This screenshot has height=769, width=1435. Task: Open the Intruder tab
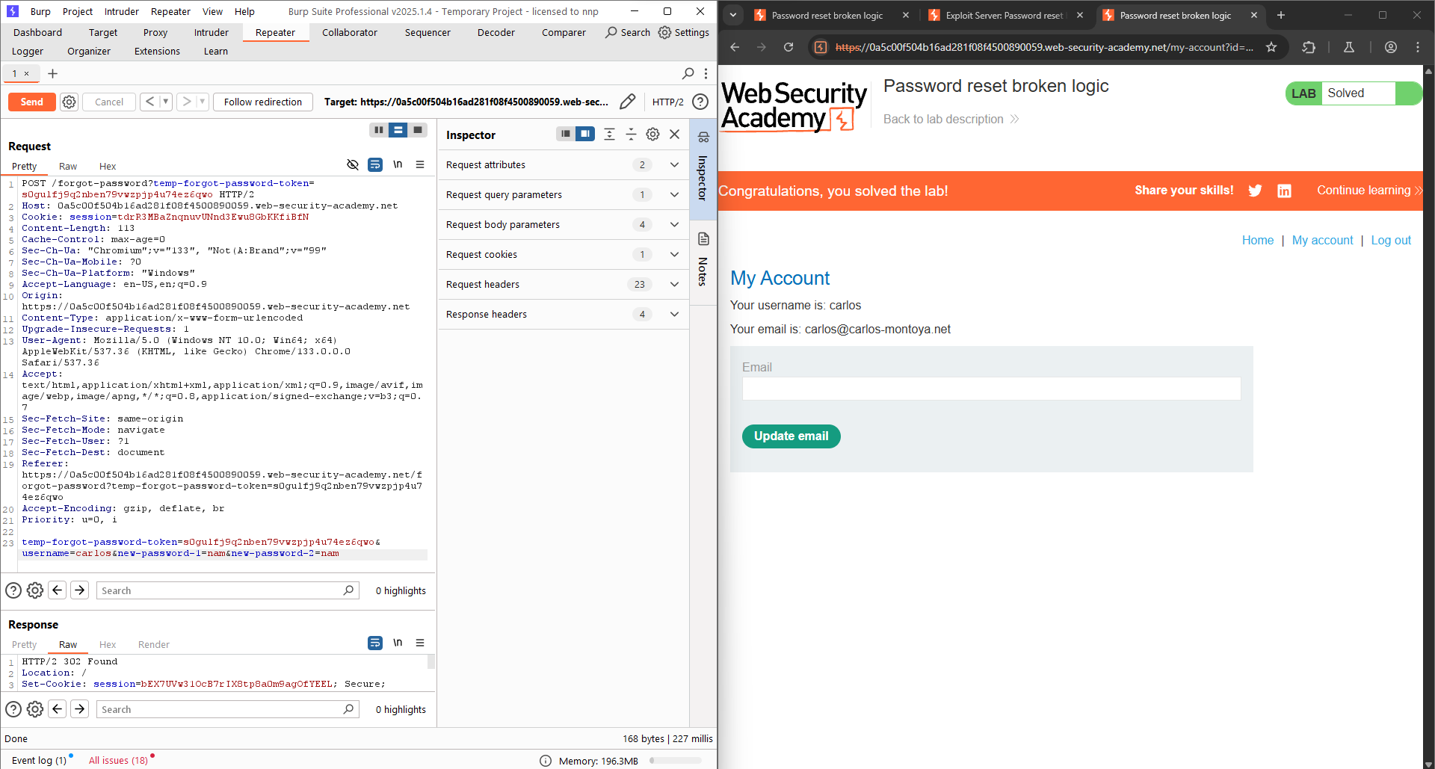tap(212, 32)
